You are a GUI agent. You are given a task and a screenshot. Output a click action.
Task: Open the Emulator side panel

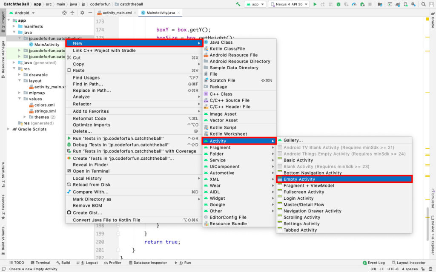433,198
